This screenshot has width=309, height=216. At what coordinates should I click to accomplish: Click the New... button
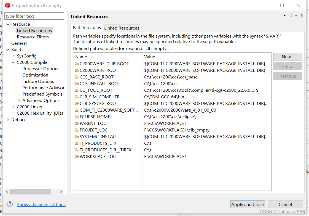pyautogui.click(x=288, y=57)
